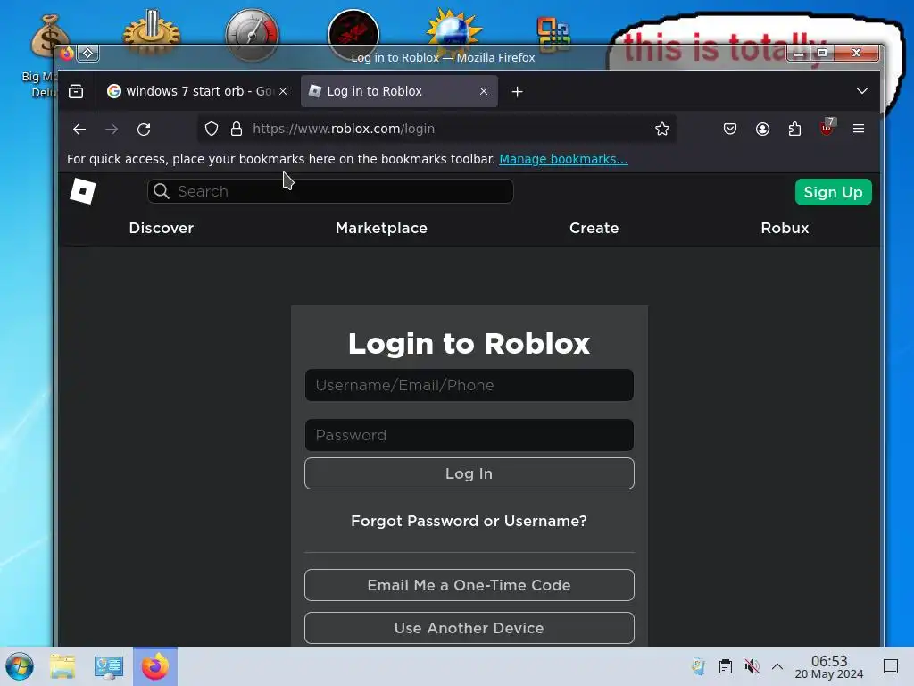Open the tracking protection shield icon
914x686 pixels.
[212, 129]
